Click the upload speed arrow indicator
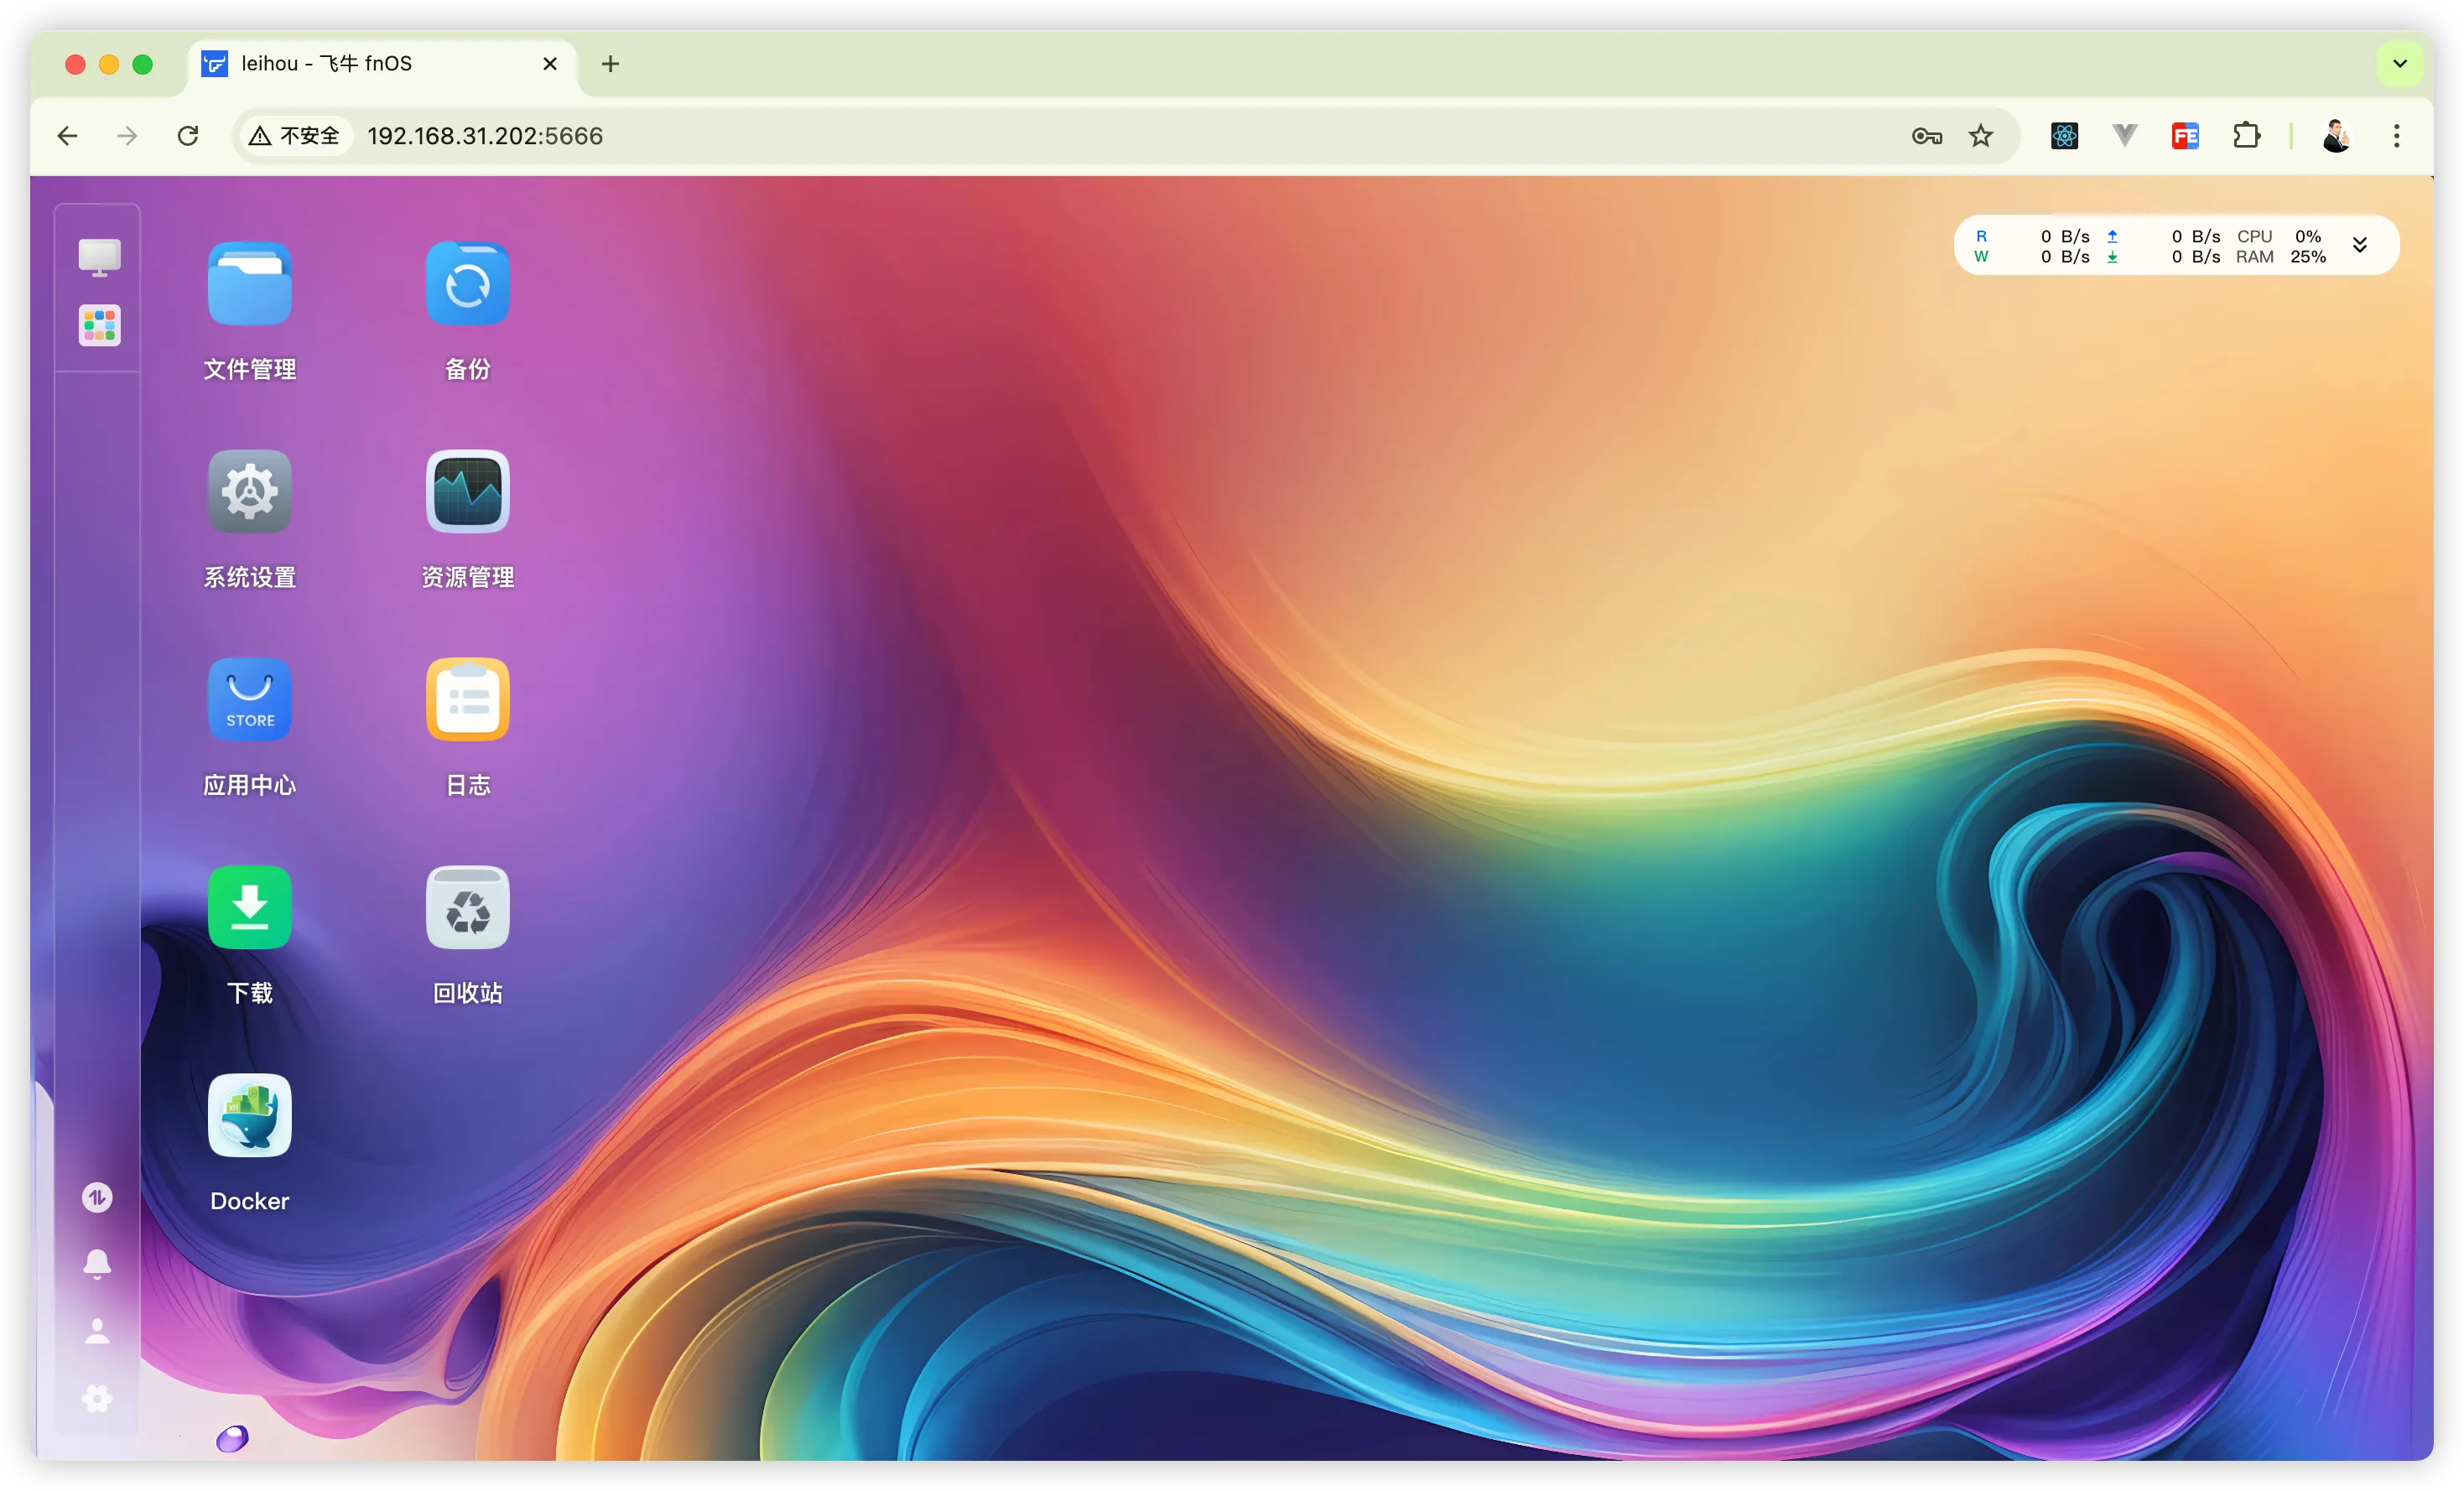 coord(2113,236)
